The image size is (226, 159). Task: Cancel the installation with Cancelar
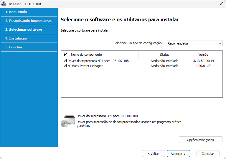pyautogui.click(x=208, y=154)
